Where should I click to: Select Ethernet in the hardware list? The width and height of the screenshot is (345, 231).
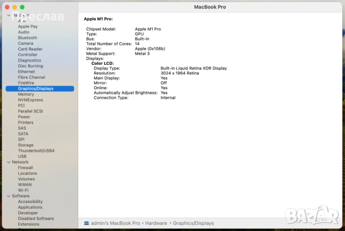(x=26, y=72)
